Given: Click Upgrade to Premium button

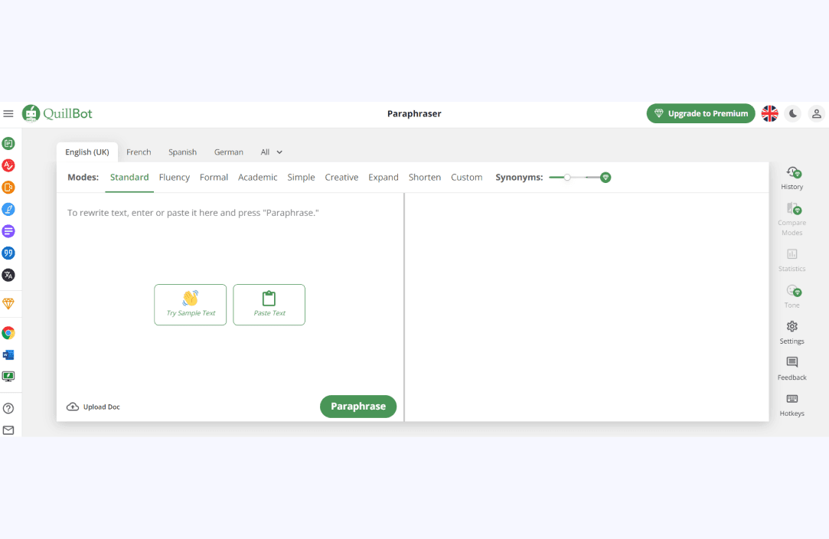Looking at the screenshot, I should pos(700,114).
